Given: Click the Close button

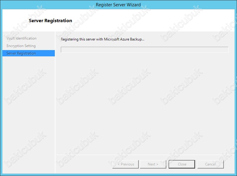Looking at the screenshot, I should pyautogui.click(x=182, y=164).
